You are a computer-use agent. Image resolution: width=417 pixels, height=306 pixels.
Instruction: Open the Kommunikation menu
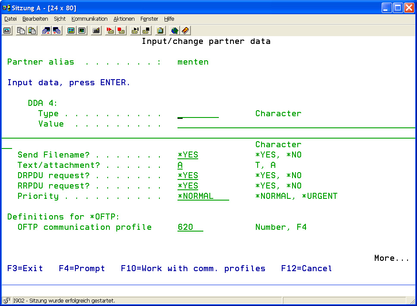coord(90,19)
